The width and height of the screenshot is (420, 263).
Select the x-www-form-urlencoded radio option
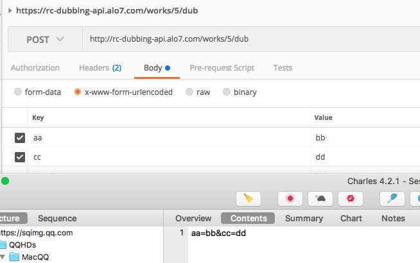click(78, 92)
